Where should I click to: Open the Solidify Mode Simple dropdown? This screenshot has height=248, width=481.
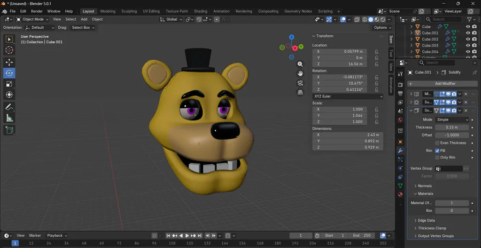452,119
